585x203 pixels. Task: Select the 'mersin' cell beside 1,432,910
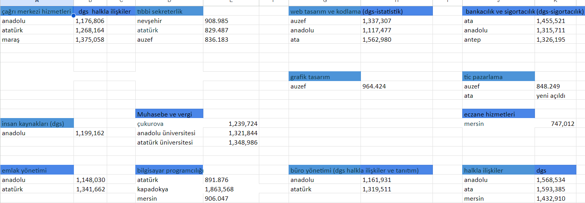pos(498,198)
